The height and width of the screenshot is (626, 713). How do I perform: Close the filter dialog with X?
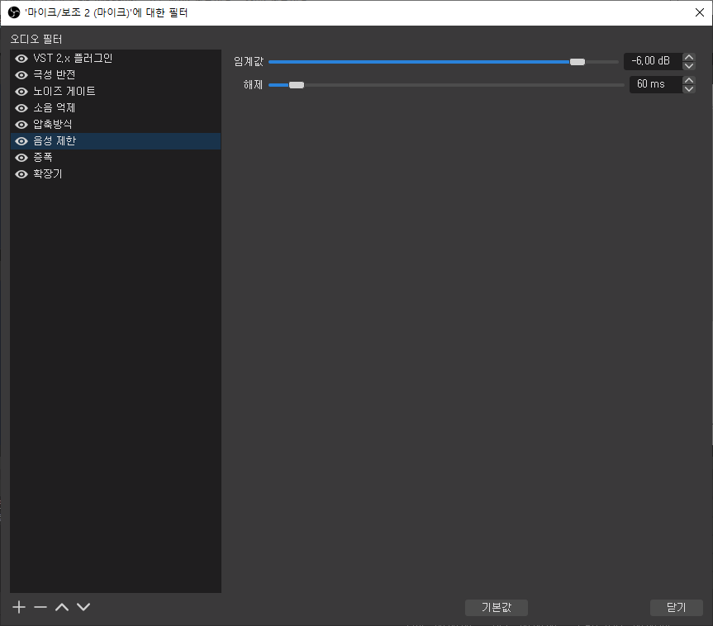click(x=699, y=12)
